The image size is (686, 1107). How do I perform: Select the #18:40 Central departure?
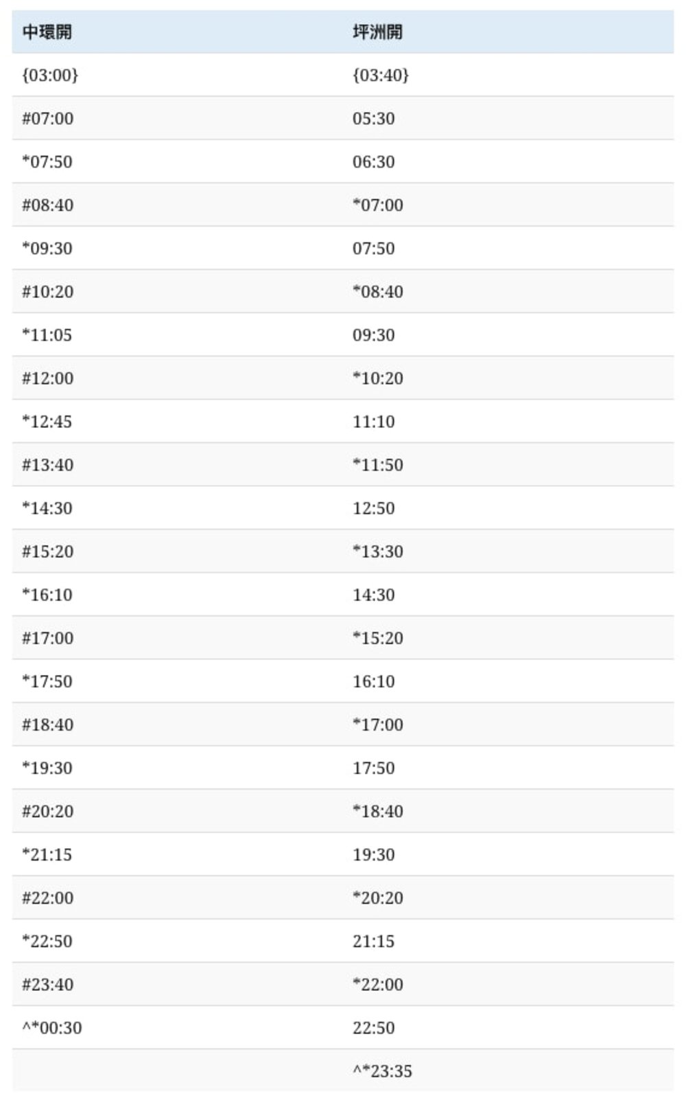(x=47, y=724)
